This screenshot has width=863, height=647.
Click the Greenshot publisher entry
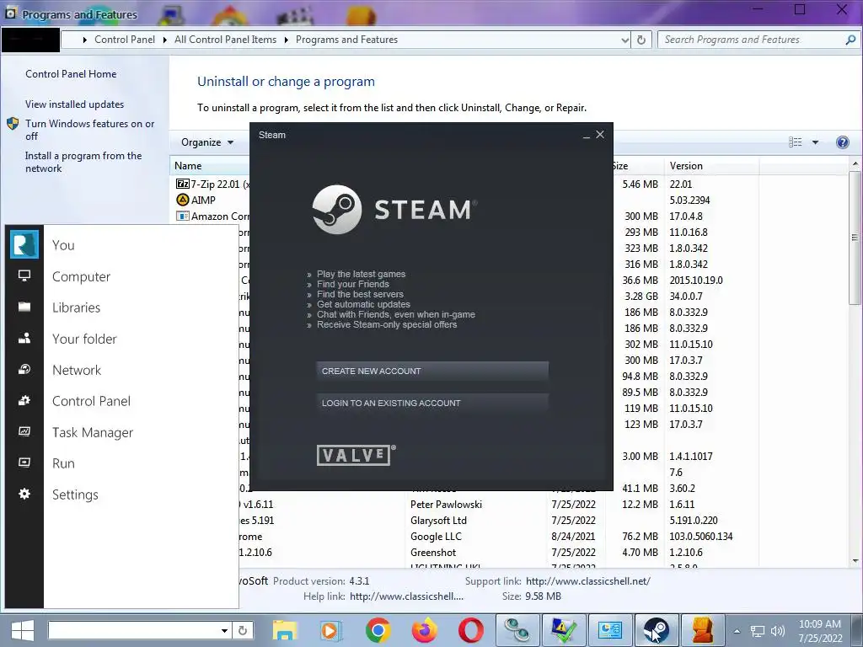433,553
